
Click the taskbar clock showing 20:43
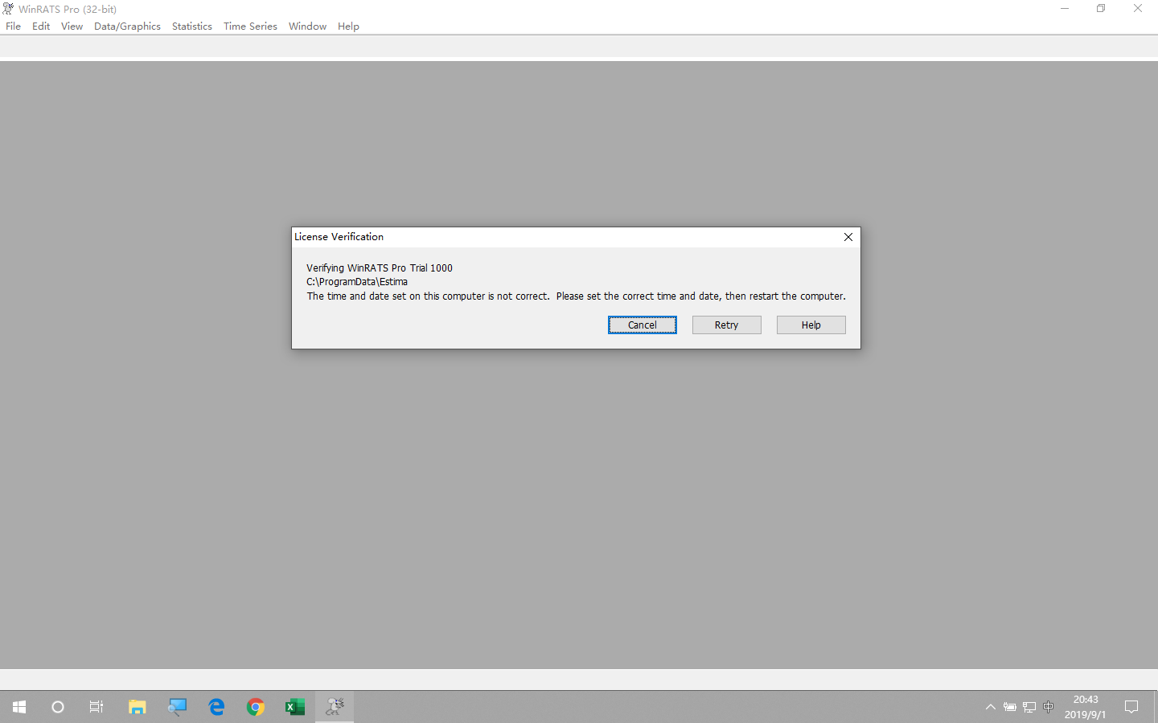[x=1085, y=707]
